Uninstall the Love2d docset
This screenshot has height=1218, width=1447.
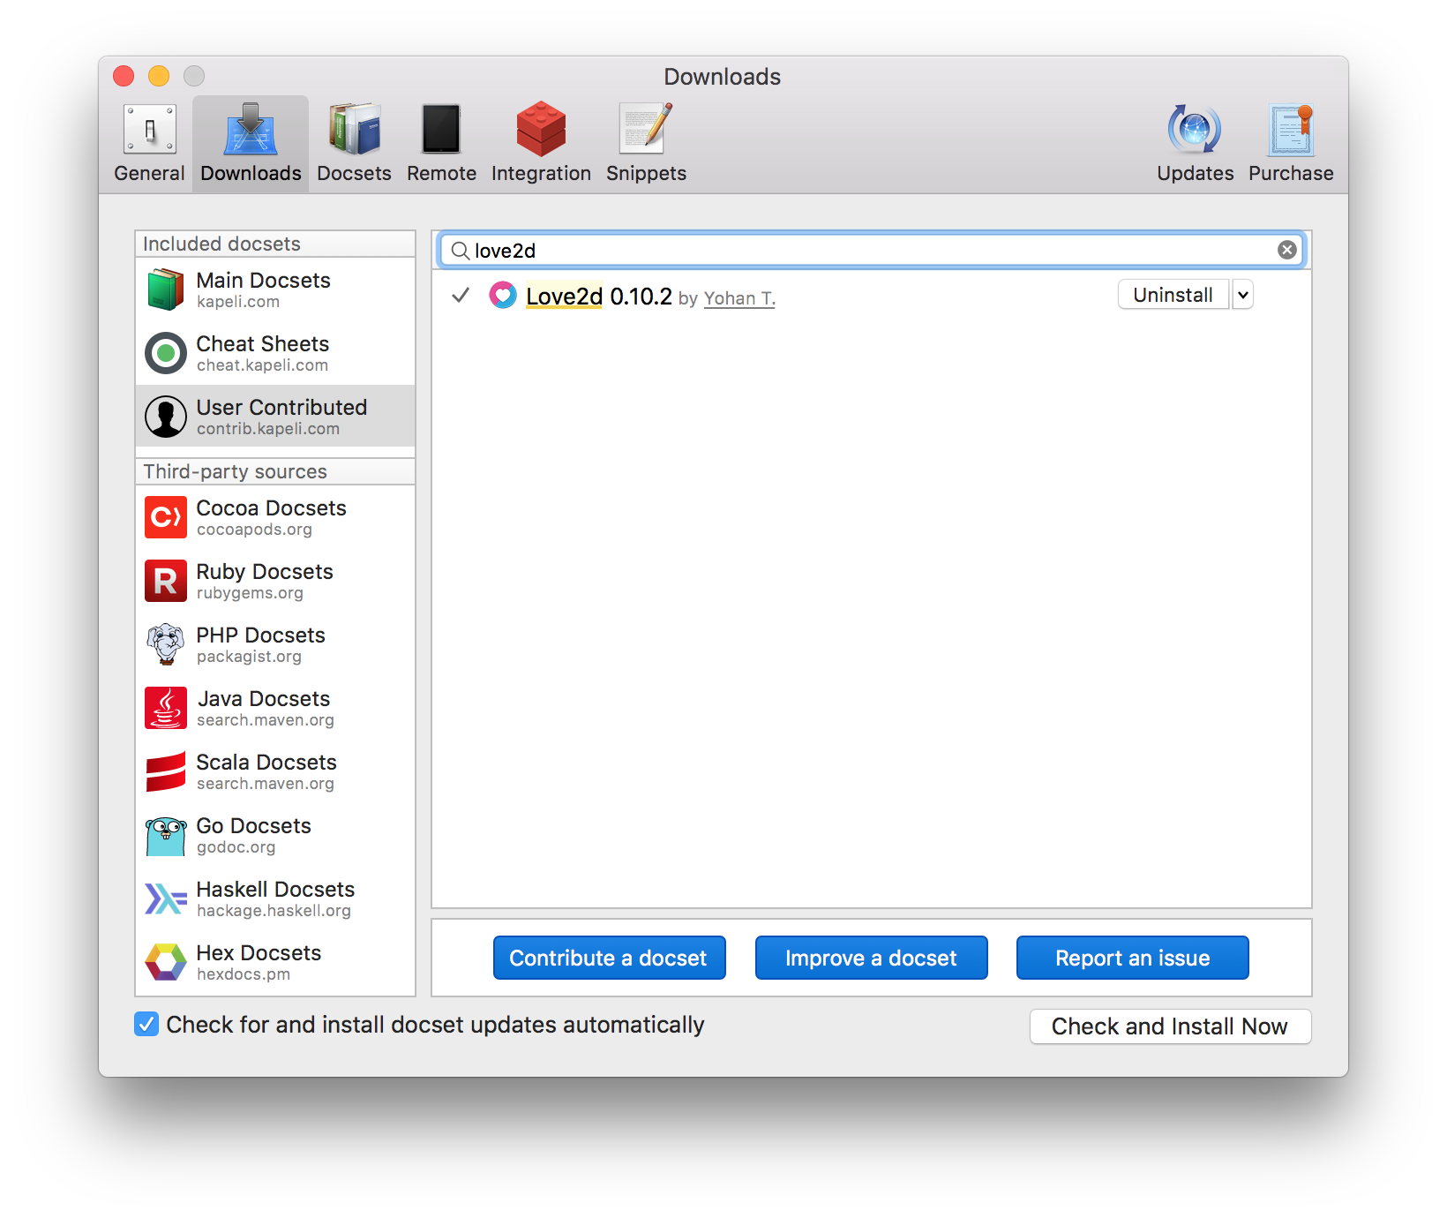(1173, 295)
